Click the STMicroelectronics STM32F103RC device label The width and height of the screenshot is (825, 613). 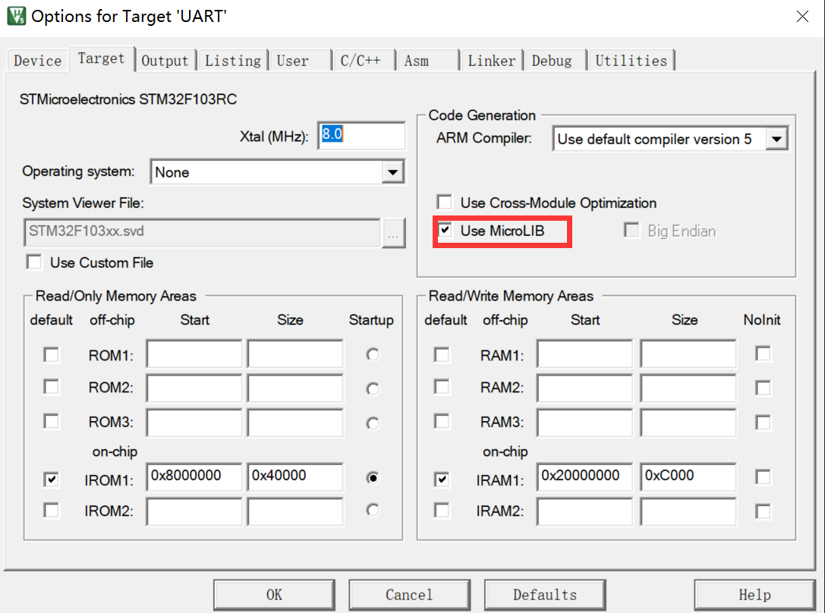128,99
